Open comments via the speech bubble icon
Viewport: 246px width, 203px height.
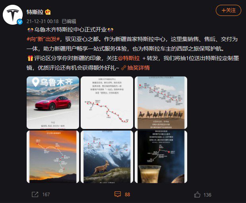point(118,194)
